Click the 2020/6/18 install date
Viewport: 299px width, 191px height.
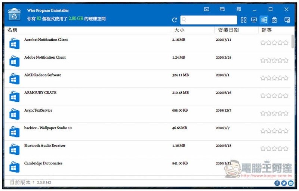[x=224, y=146]
